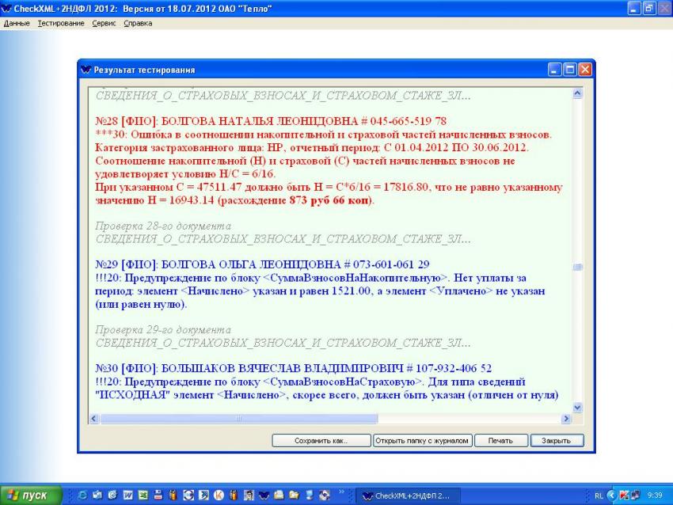Expand hidden system tray icons
The height and width of the screenshot is (505, 673).
[x=612, y=496]
